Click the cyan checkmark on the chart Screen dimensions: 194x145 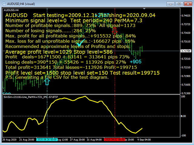pyautogui.click(x=81, y=42)
